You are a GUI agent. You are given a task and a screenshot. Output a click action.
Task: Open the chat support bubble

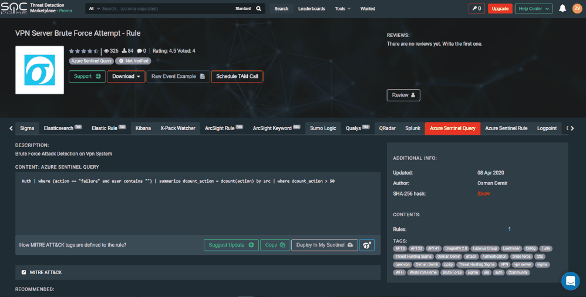point(570,281)
